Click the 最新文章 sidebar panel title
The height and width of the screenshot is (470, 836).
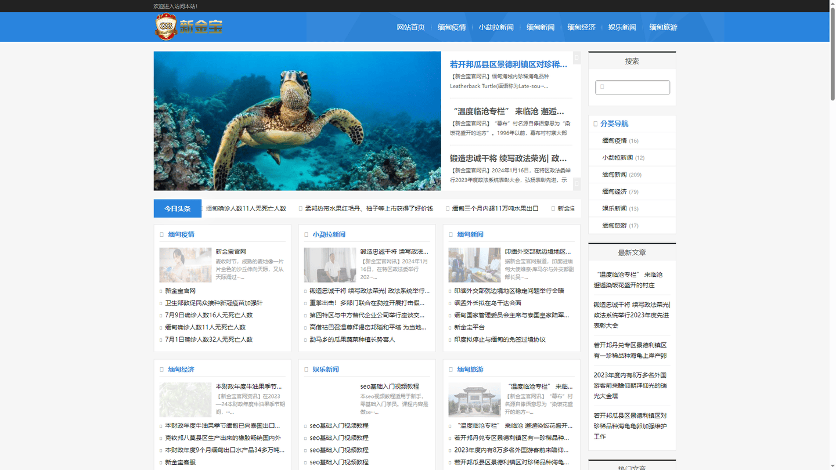pyautogui.click(x=632, y=252)
